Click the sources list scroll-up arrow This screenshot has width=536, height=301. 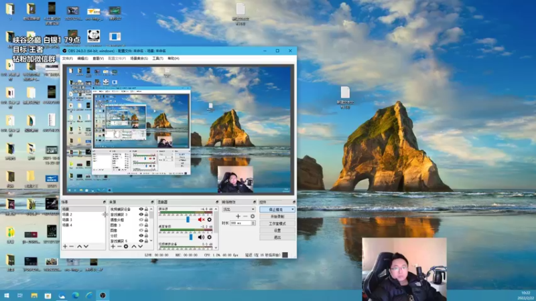tap(151, 209)
